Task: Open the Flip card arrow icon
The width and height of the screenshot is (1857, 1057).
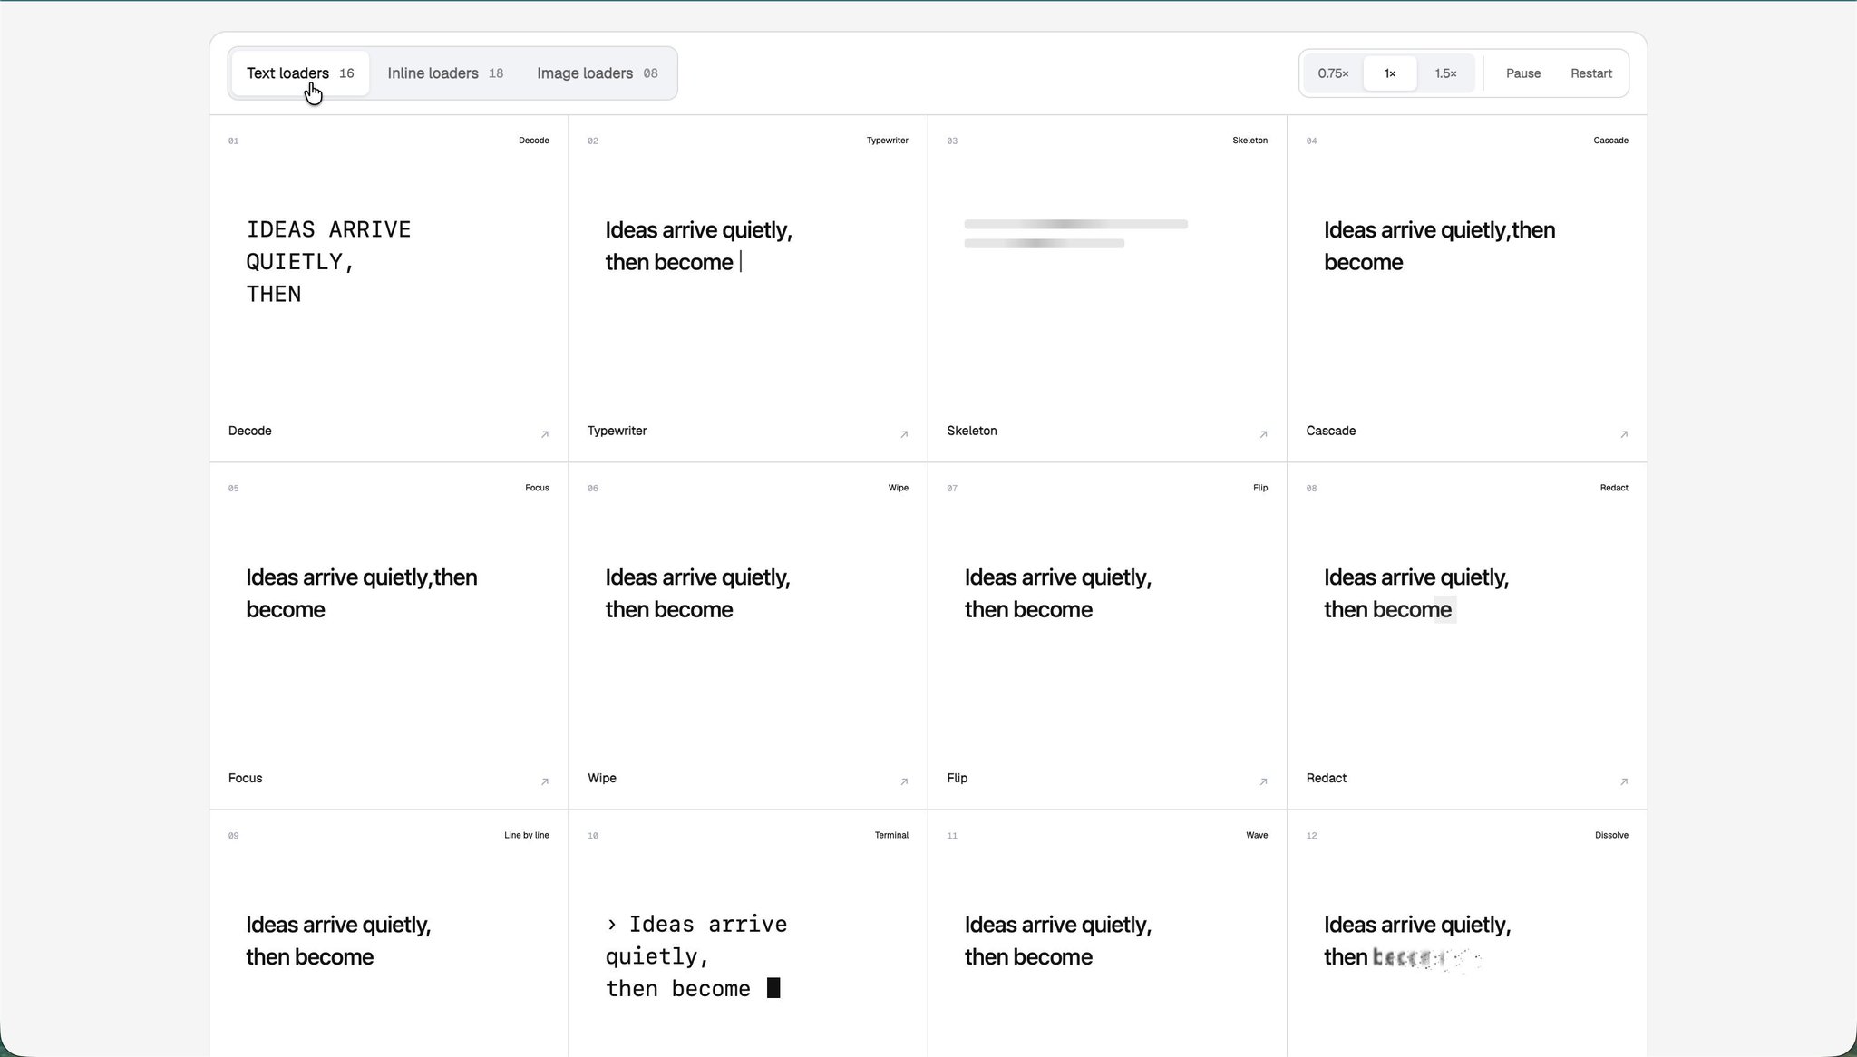Action: (x=1263, y=781)
